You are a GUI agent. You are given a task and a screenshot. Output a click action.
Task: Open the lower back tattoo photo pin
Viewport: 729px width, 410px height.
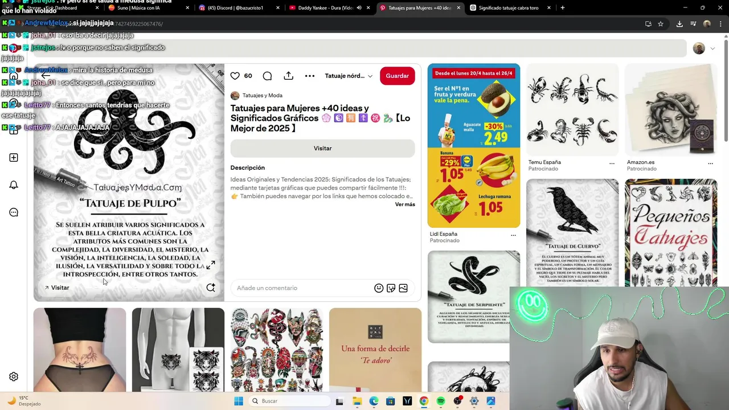coord(80,350)
